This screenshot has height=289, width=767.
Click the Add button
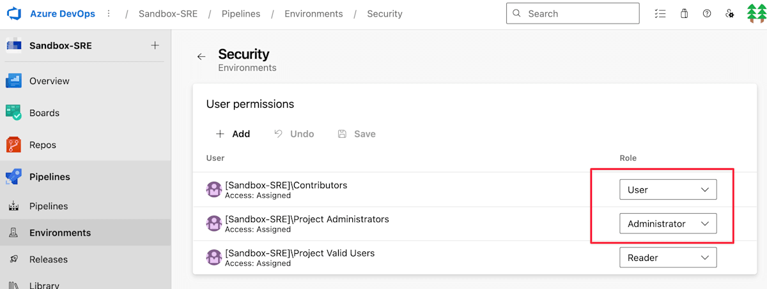point(233,134)
